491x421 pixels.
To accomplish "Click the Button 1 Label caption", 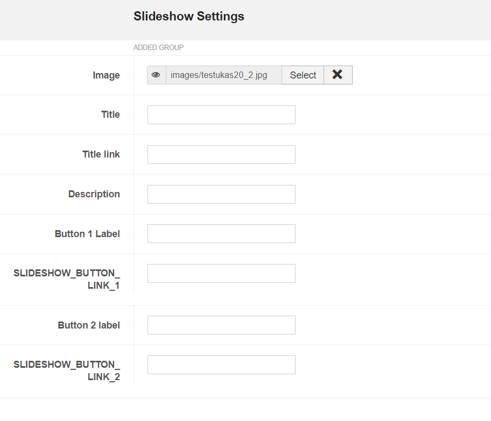I will pyautogui.click(x=87, y=234).
